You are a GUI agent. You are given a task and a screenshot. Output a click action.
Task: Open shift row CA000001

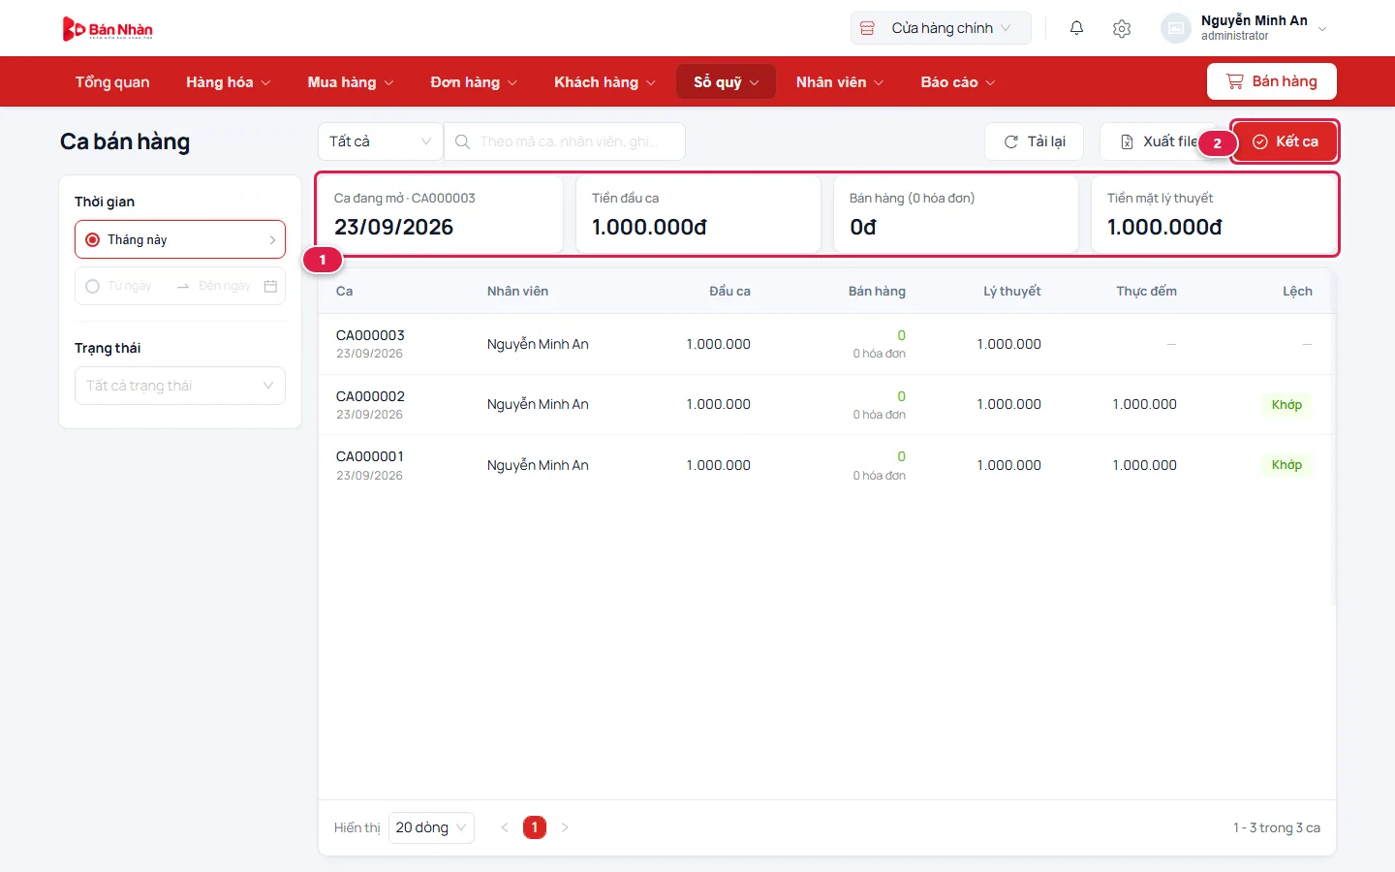pos(827,465)
